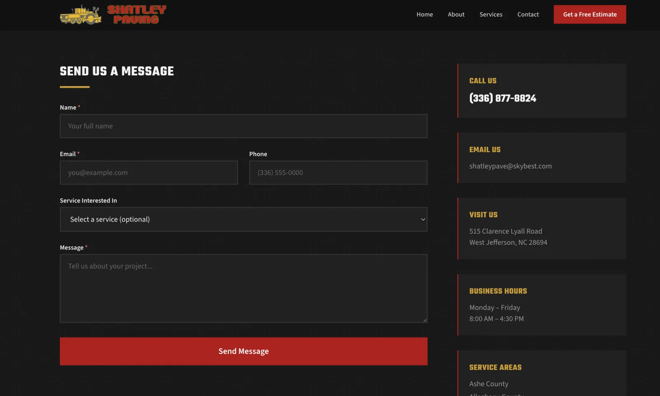Select Ashe County in Service Areas
This screenshot has height=396, width=660.
[x=489, y=384]
